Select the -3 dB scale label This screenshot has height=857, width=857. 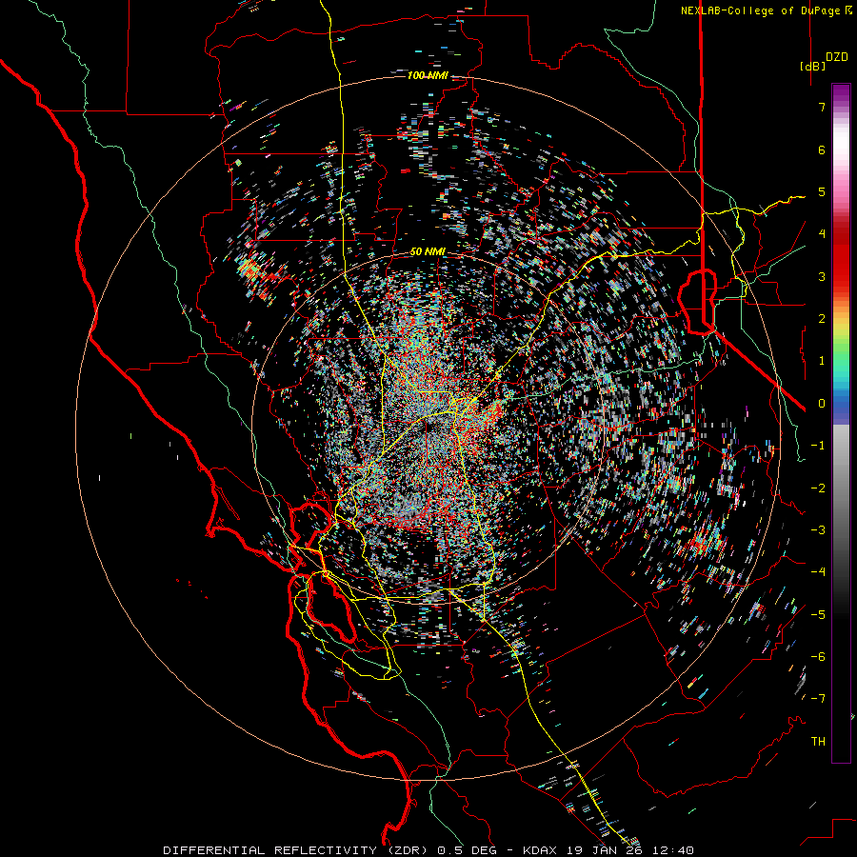point(818,529)
